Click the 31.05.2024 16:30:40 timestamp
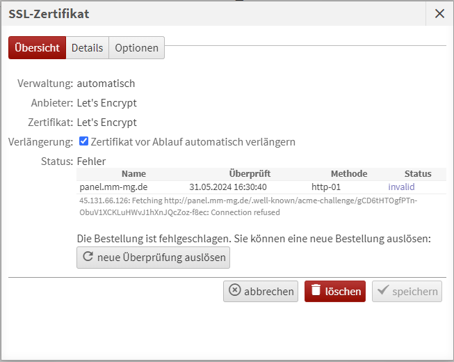 [228, 187]
